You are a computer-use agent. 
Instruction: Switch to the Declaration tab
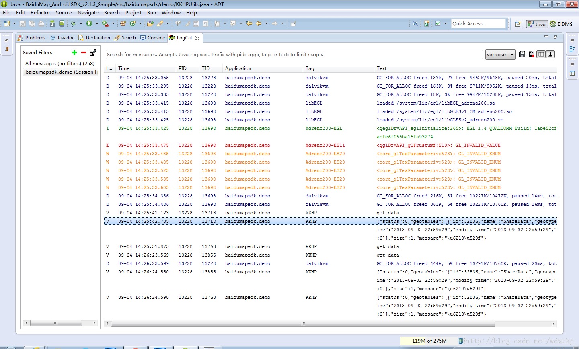94,38
